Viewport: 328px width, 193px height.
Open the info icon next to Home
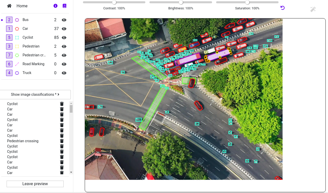(55, 6)
